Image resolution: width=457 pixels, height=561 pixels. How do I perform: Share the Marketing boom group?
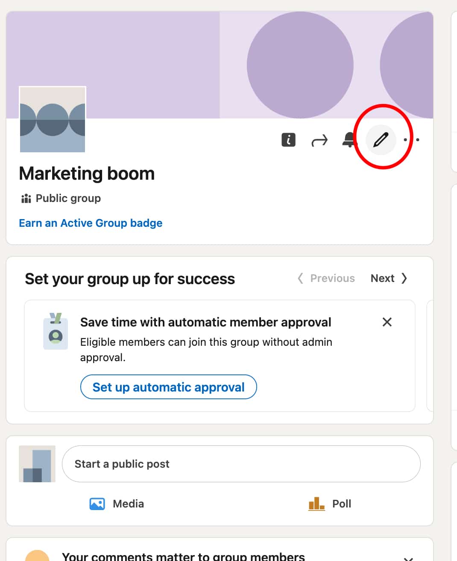(x=319, y=140)
